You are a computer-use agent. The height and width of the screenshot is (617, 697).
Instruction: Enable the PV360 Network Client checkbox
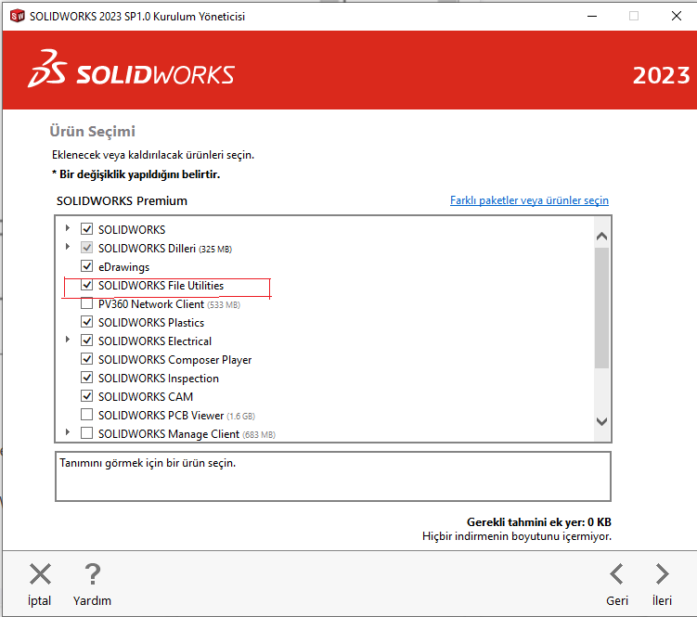click(x=87, y=304)
